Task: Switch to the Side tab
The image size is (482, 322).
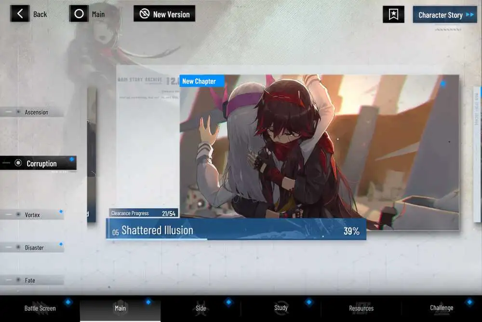Action: point(201,308)
